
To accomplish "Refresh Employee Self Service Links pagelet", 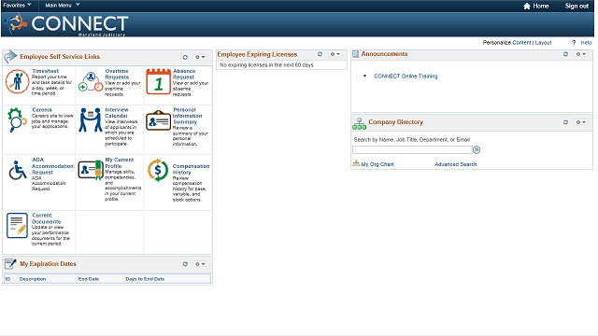I will pos(185,57).
